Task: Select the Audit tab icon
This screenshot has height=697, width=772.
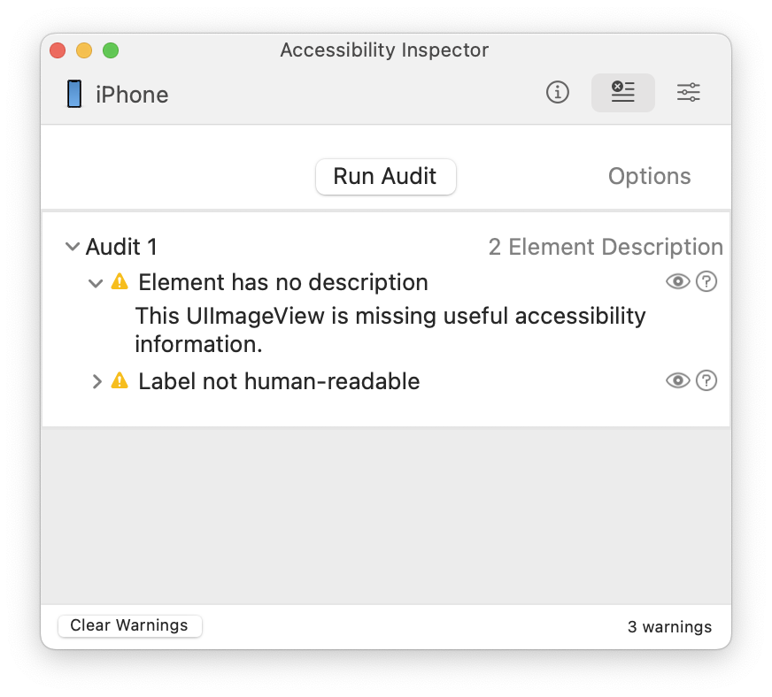Action: (x=623, y=92)
